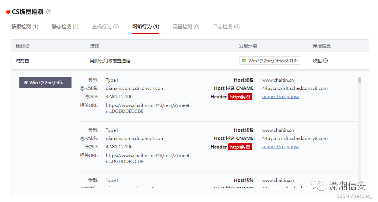
Task: Click the first qianxin.com.cdn.dnsv1.com request domain
Action: [x=135, y=88]
